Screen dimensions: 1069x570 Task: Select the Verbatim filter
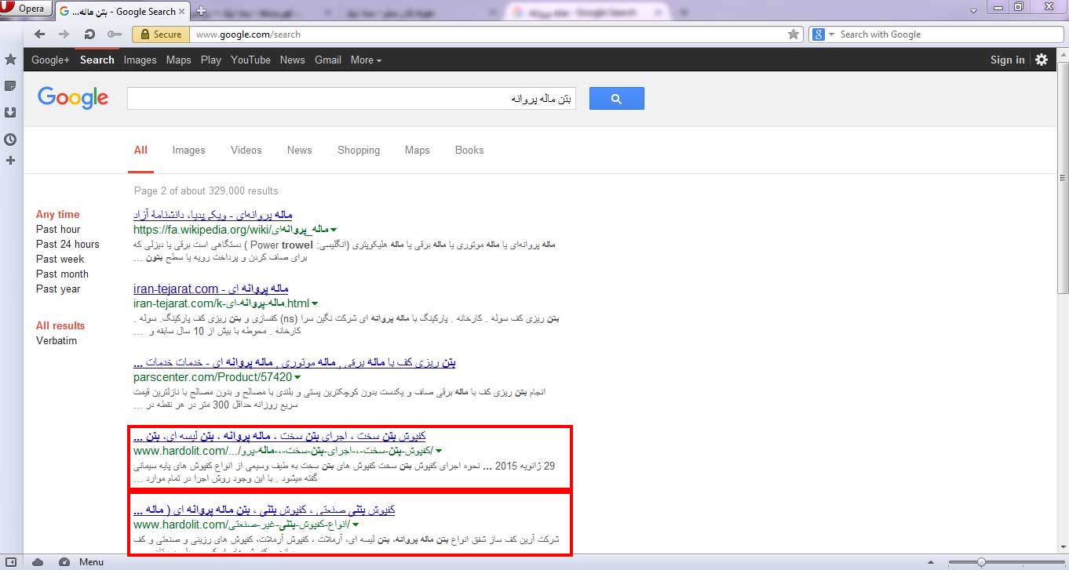[x=57, y=340]
